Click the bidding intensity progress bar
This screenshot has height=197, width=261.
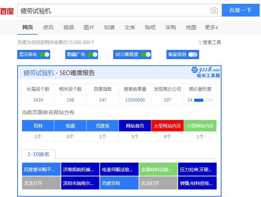[204, 100]
